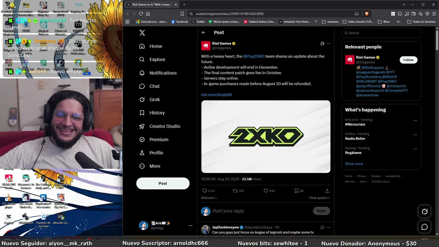This screenshot has width=439, height=247.
Task: Open three-dot menu on JayDontloveyew's reply
Action: [328, 227]
